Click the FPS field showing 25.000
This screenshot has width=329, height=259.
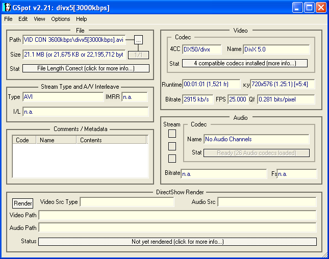[x=238, y=99]
